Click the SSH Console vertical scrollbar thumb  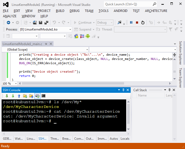point(128,114)
